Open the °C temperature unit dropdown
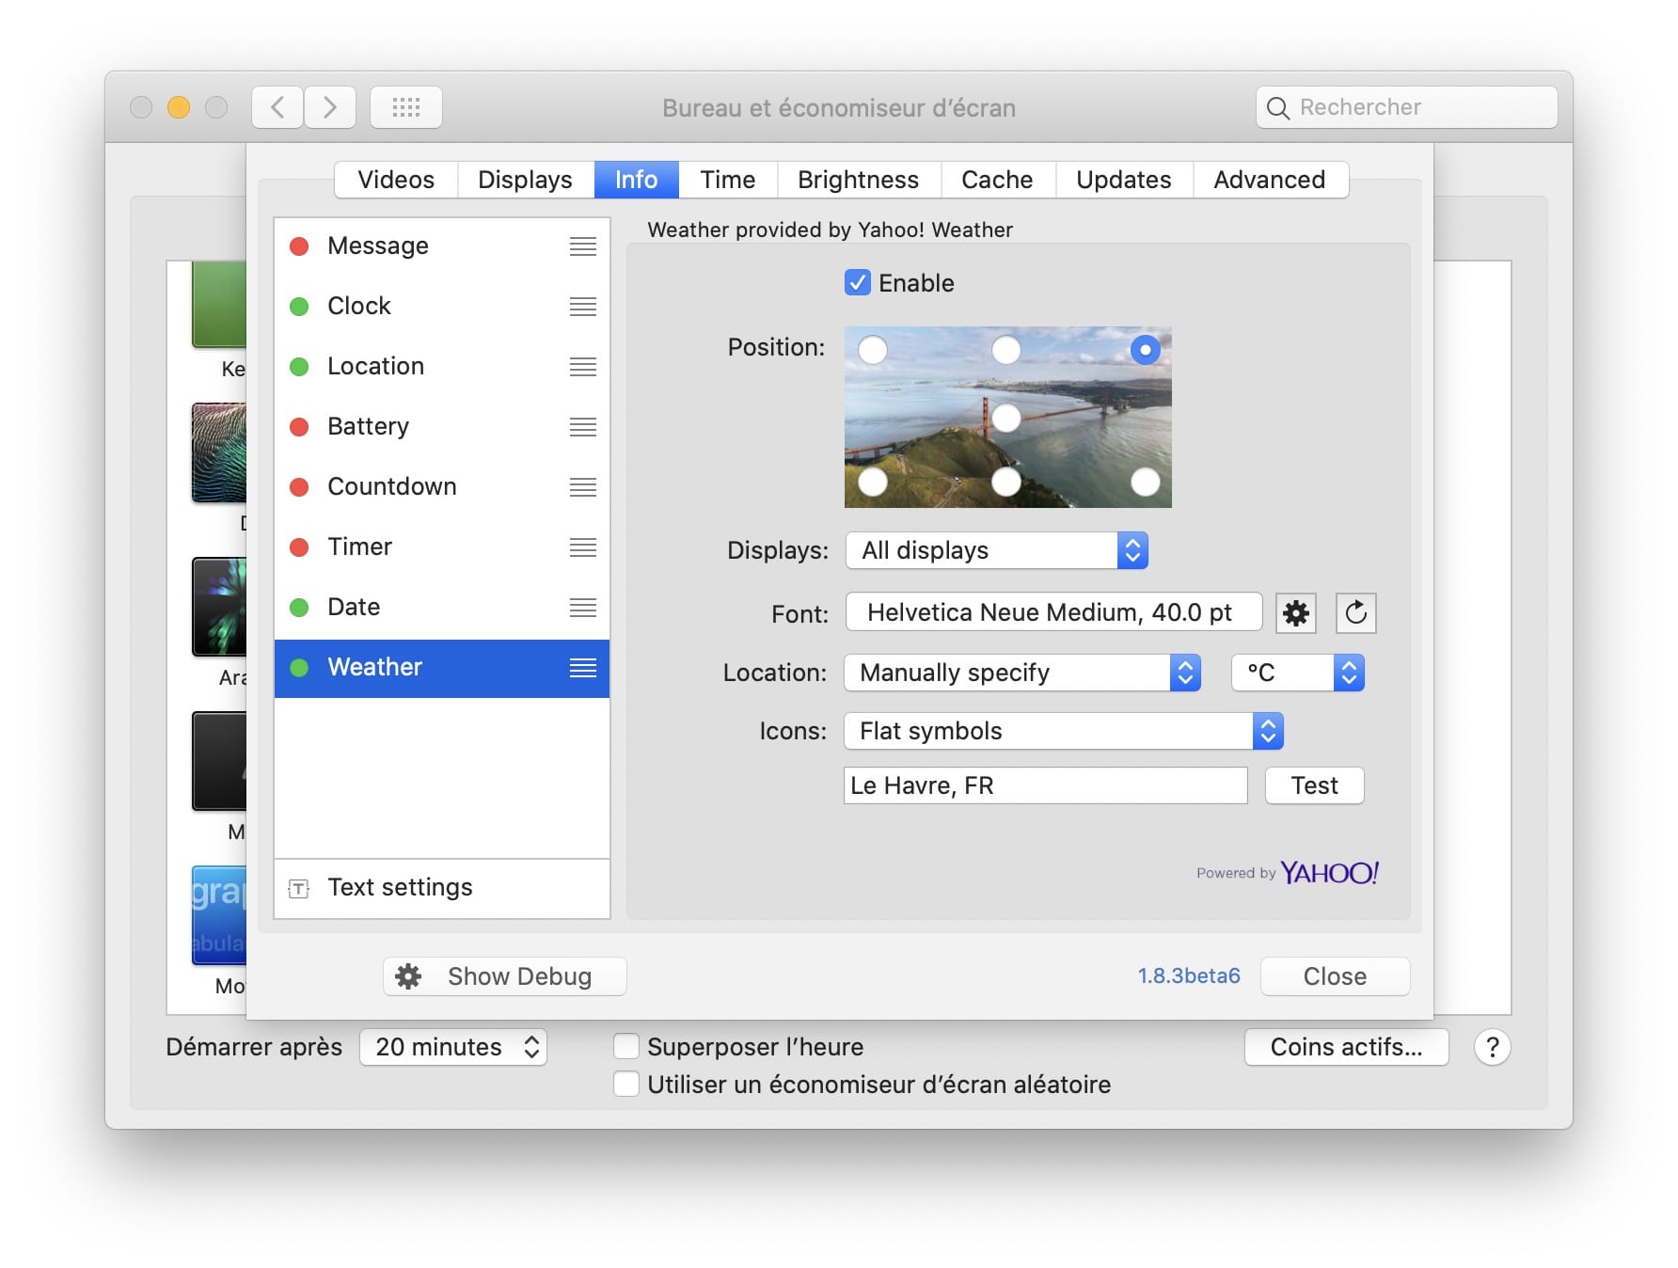This screenshot has width=1678, height=1268. 1298,673
